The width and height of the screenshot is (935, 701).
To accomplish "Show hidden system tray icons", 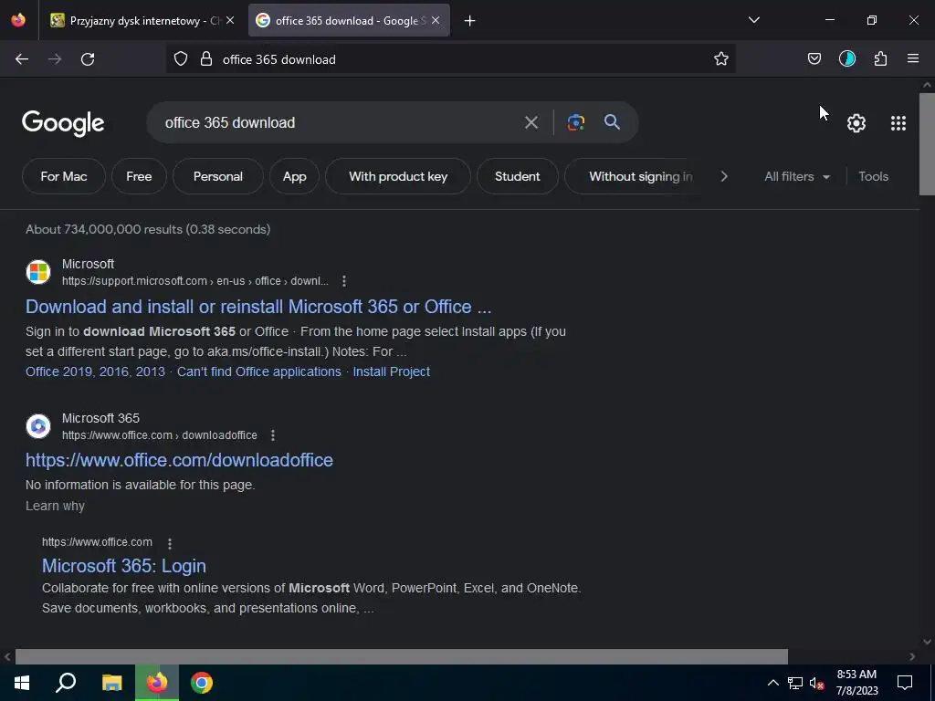I will (772, 683).
